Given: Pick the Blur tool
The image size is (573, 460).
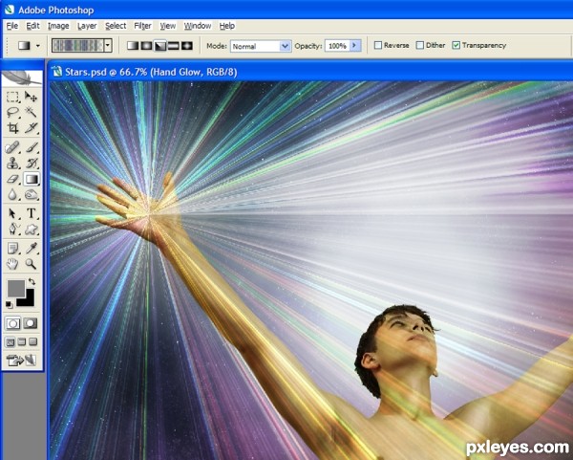Looking at the screenshot, I should pos(12,195).
